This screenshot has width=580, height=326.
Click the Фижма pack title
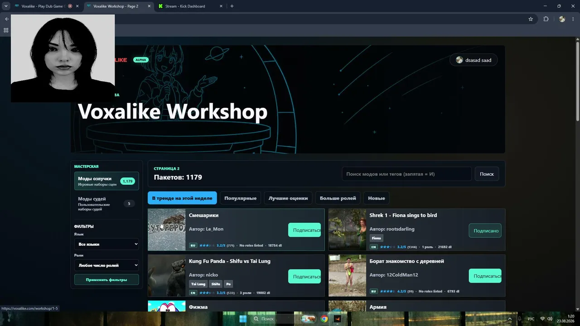click(198, 307)
